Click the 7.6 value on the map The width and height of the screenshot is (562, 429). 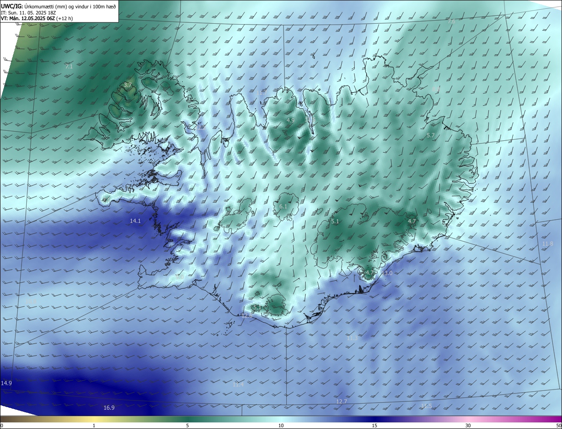coord(451,21)
